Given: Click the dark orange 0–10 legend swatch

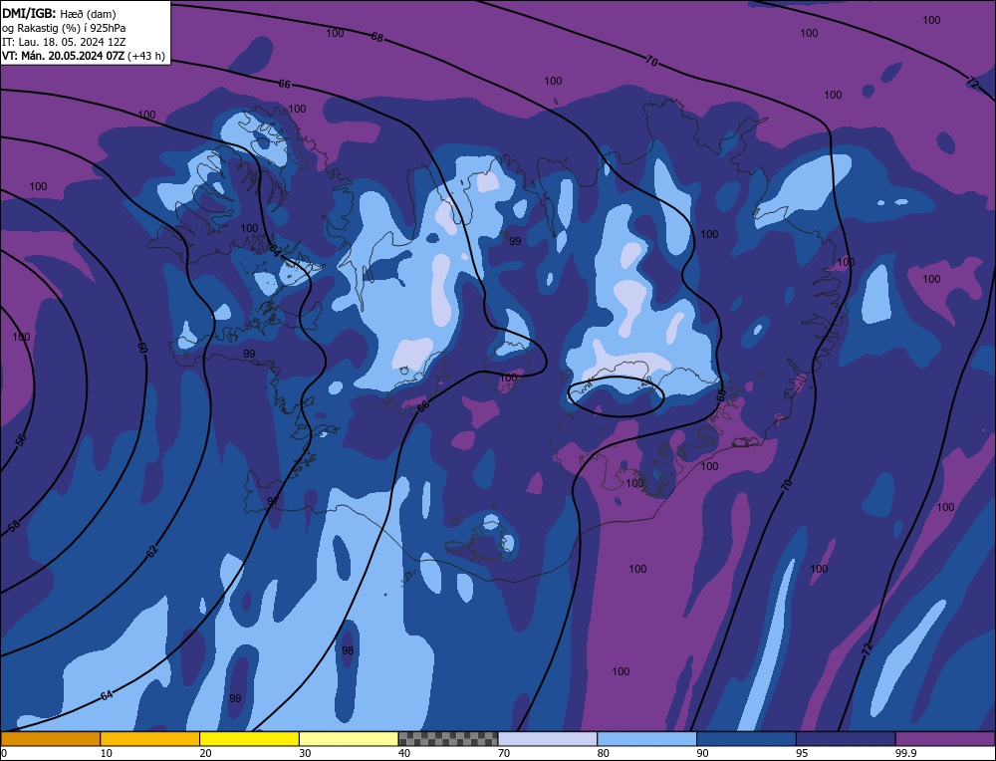Looking at the screenshot, I should (50, 738).
